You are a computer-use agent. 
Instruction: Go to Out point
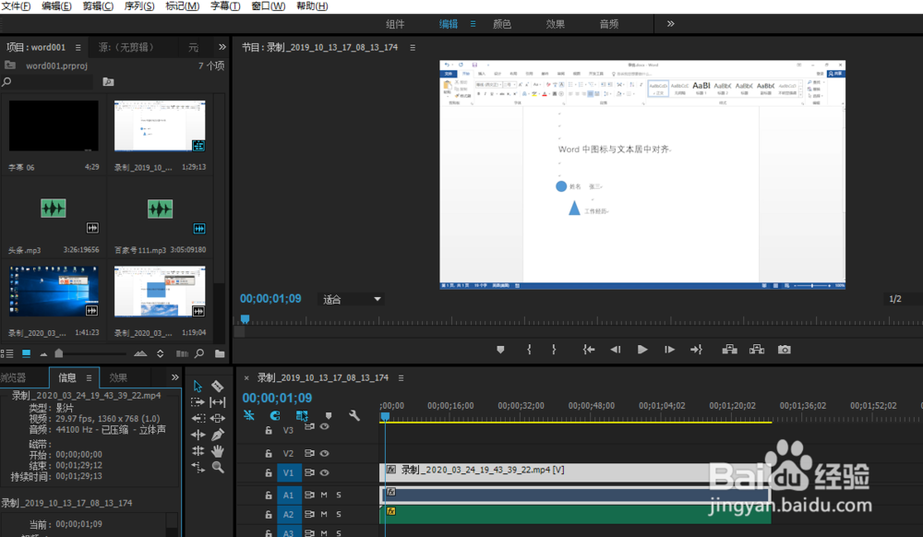pyautogui.click(x=696, y=350)
